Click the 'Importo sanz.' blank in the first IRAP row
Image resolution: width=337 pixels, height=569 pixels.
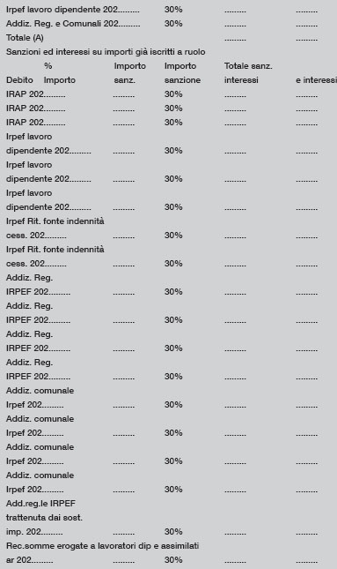[x=124, y=96]
